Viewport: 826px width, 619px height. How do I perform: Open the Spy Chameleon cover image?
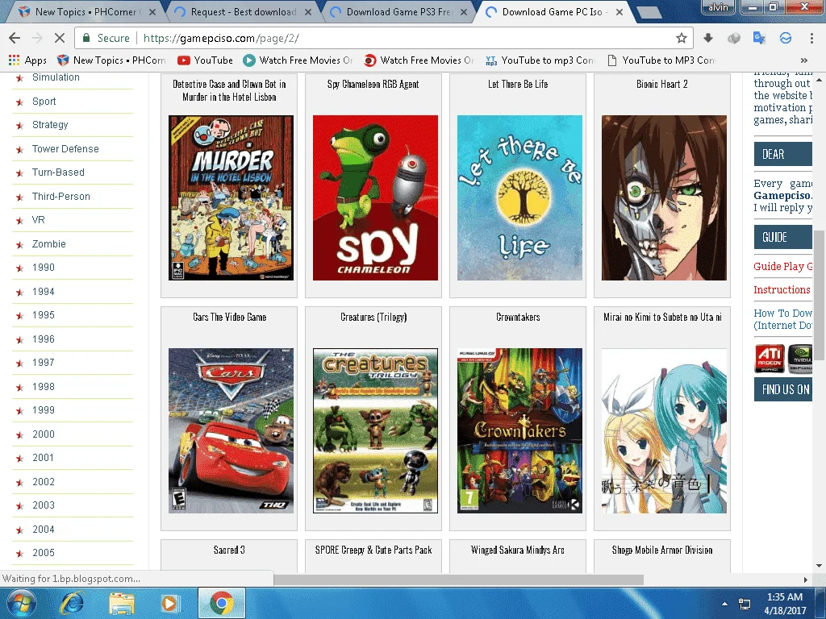point(375,198)
